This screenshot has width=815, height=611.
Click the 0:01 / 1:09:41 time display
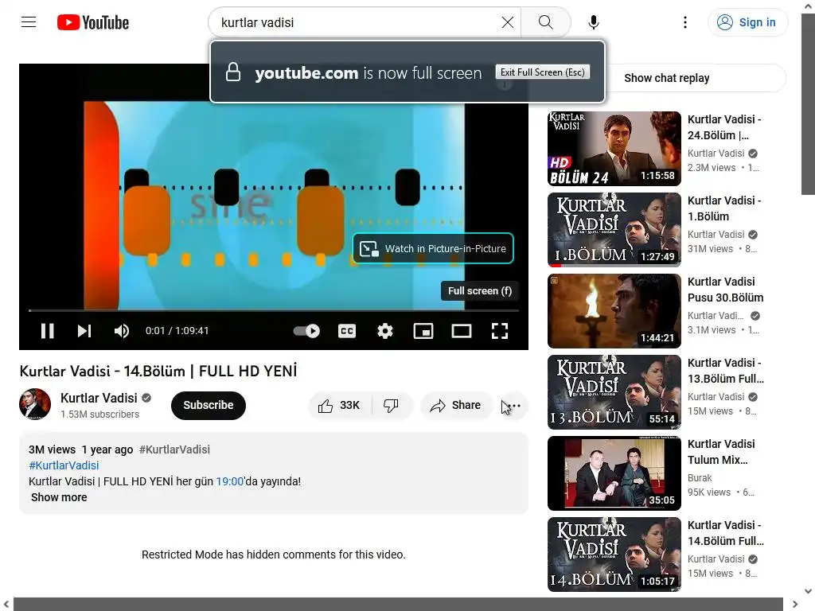point(177,331)
